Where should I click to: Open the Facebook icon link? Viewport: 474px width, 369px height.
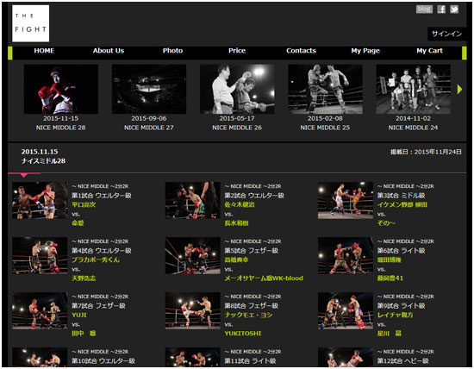[441, 9]
